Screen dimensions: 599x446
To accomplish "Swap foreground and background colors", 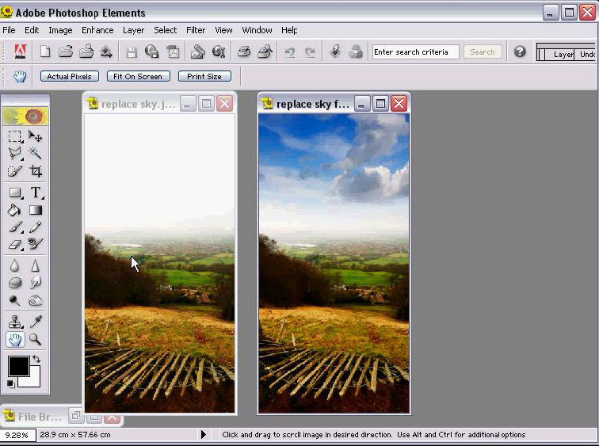I will pyautogui.click(x=36, y=360).
